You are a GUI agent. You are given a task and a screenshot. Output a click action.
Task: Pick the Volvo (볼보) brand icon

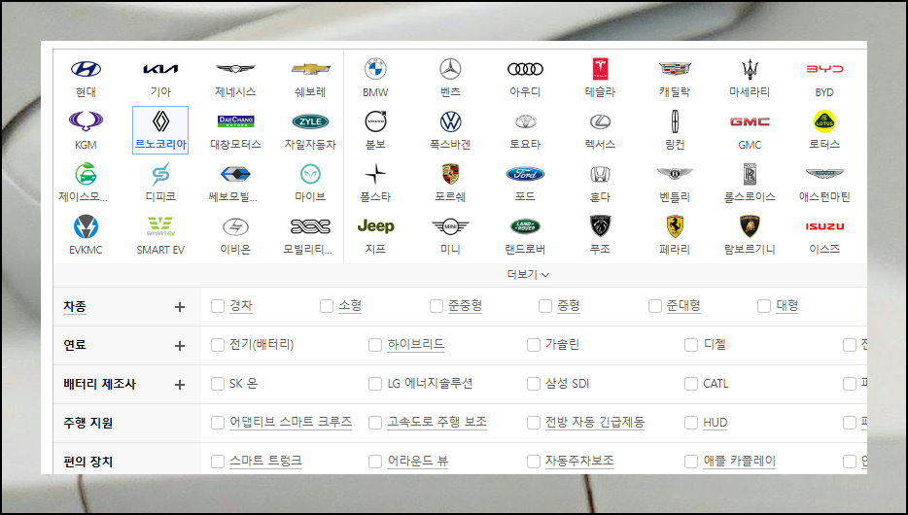click(375, 121)
